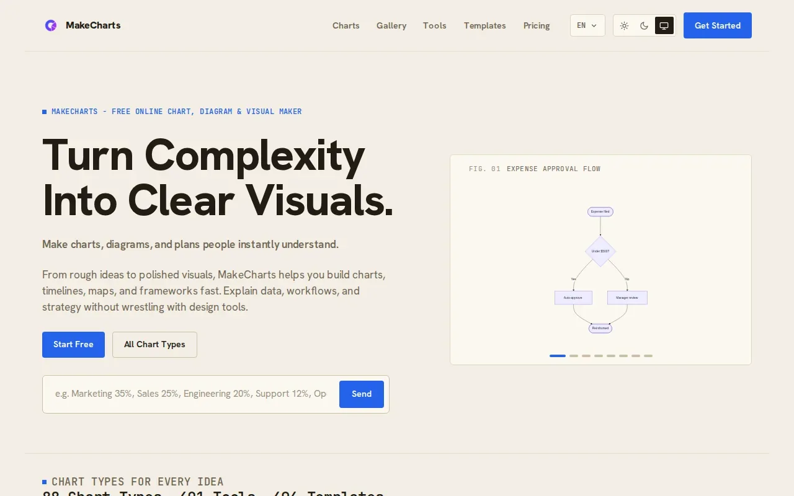Click the MakeCharts logo icon
The image size is (794, 496).
(x=51, y=25)
